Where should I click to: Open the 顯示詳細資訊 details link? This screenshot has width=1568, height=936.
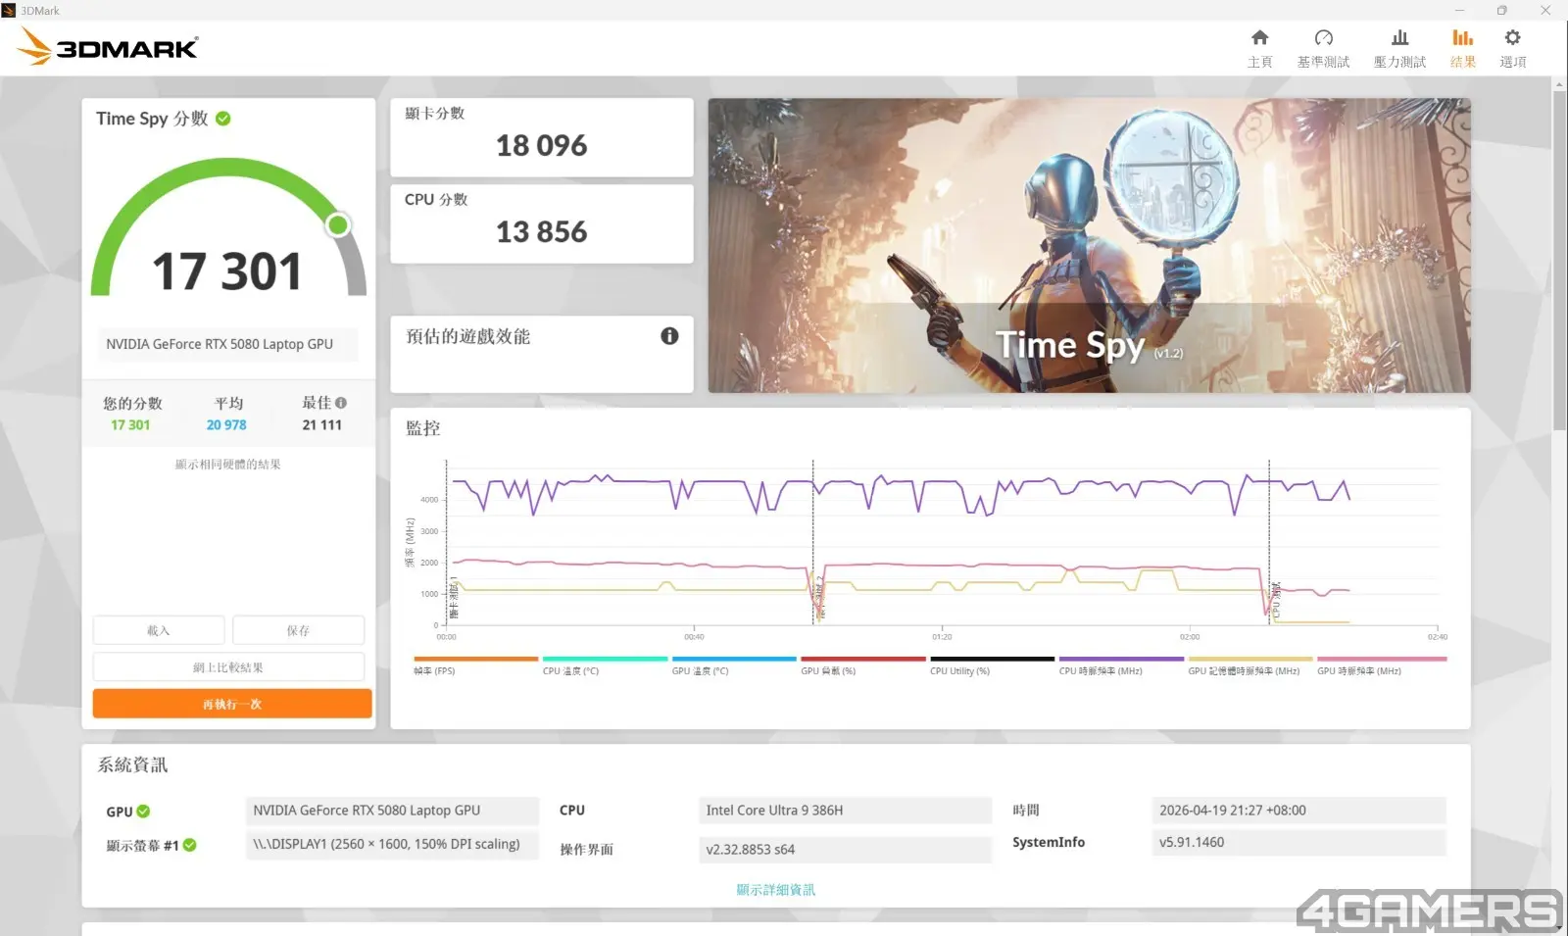(x=775, y=890)
